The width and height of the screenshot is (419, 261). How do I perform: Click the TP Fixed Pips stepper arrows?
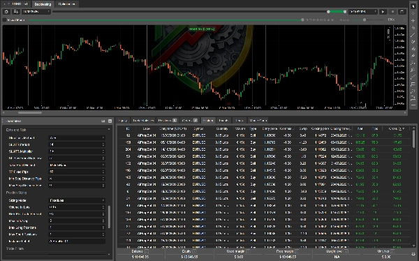tap(103, 172)
